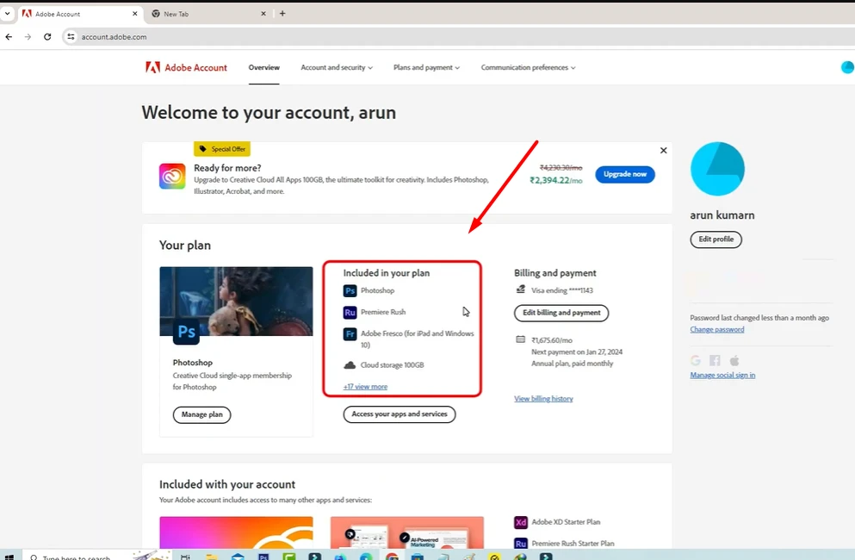This screenshot has width=855, height=560.
Task: Click the Adobe Fresco icon in plan list
Action: (350, 333)
